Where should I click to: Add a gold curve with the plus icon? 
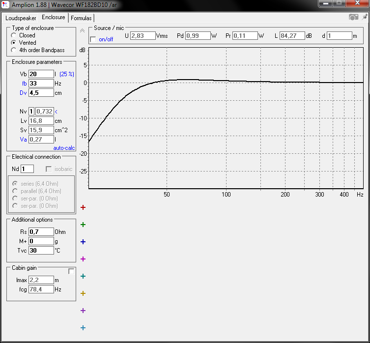83,293
